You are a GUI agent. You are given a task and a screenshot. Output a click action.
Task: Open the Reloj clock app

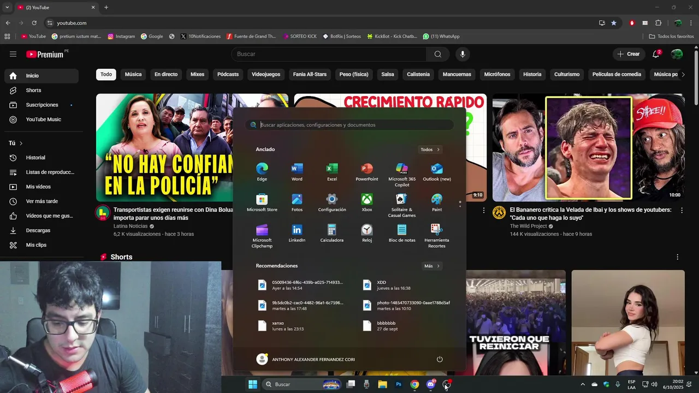[x=367, y=233]
